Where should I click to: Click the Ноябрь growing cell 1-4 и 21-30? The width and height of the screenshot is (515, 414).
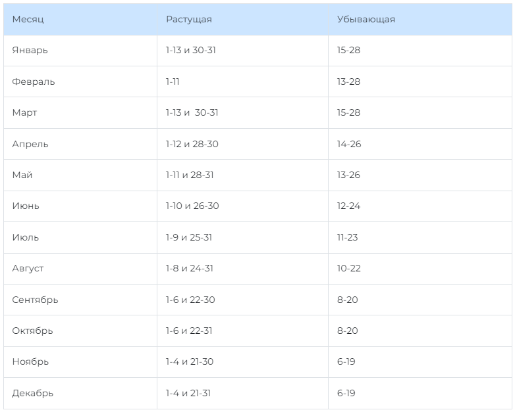[x=190, y=361]
